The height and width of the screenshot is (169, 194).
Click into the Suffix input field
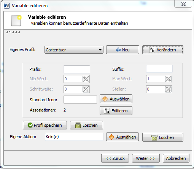click(x=159, y=69)
